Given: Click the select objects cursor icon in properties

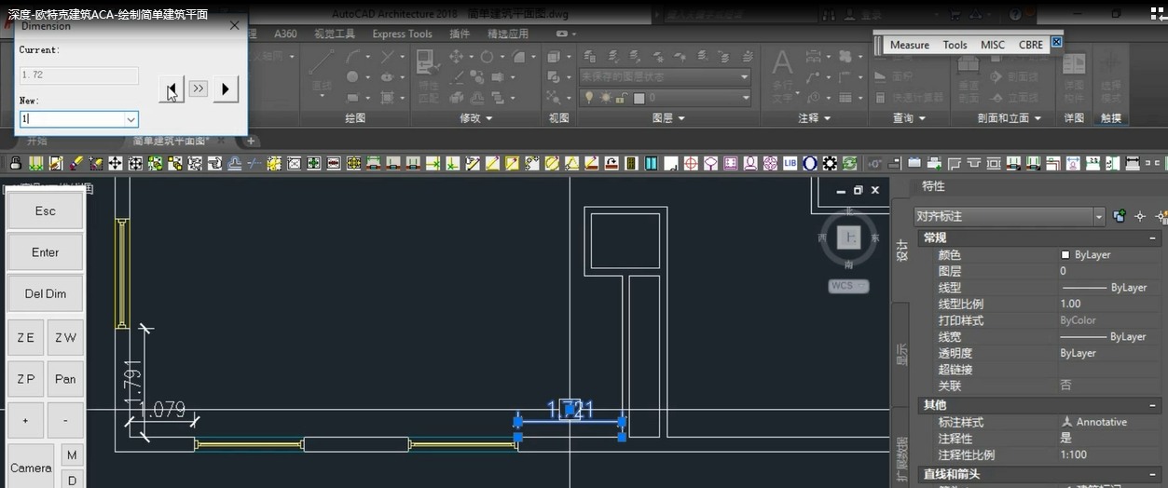Looking at the screenshot, I should (1140, 216).
